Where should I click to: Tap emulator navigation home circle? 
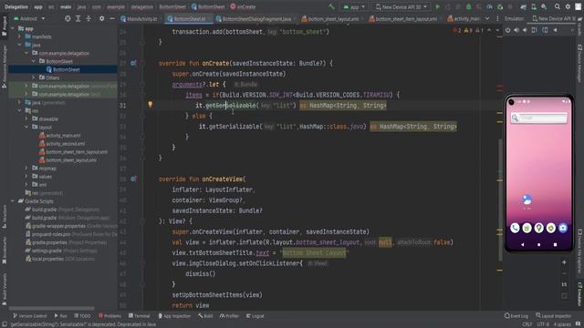coord(538,245)
